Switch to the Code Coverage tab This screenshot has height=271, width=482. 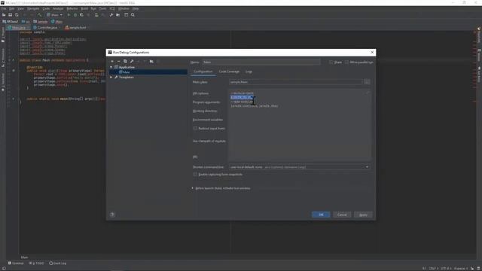pos(229,72)
